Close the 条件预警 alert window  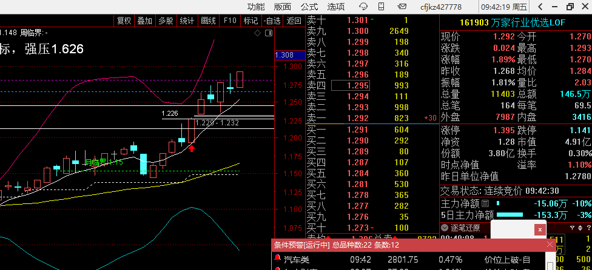(x=550, y=245)
